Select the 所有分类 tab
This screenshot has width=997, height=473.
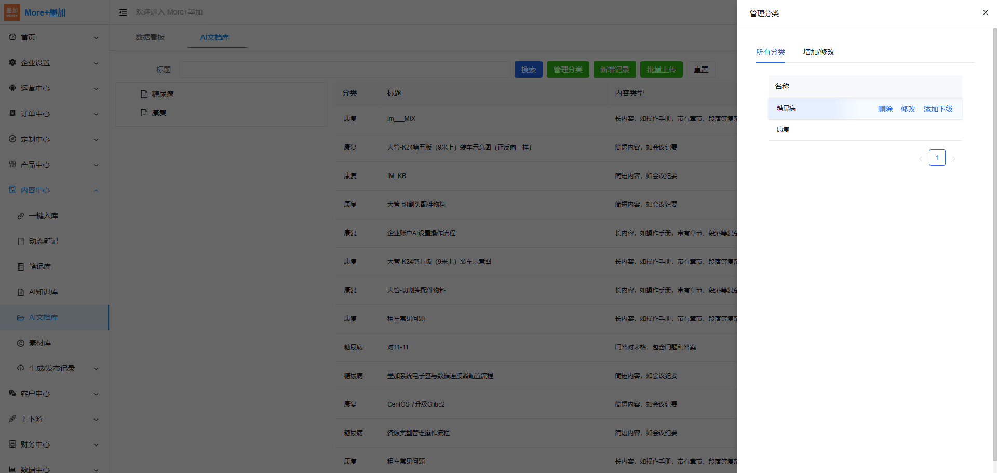770,52
